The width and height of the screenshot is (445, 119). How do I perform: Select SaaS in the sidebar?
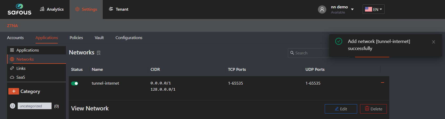pyautogui.click(x=21, y=77)
